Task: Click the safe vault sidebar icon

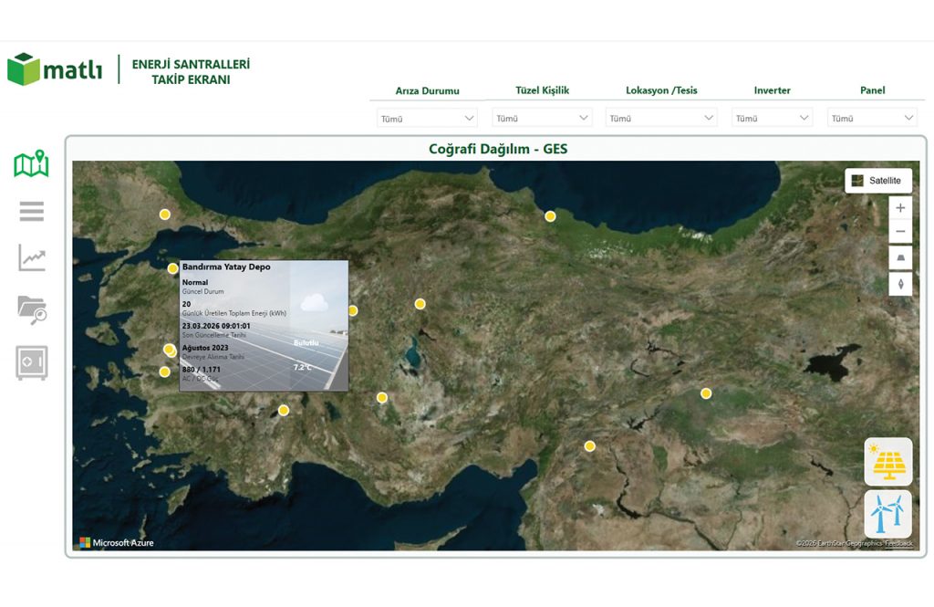Action: pos(31,362)
